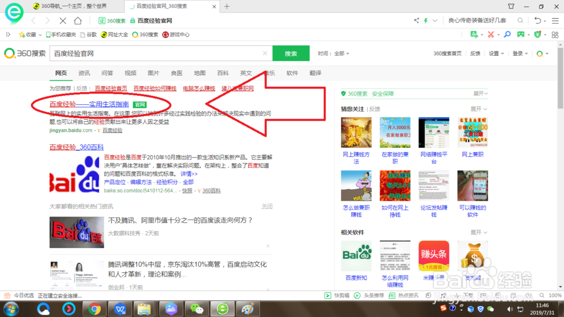Switch to the 翻译 search tab
Screen dimensions: 564x317
pos(315,73)
